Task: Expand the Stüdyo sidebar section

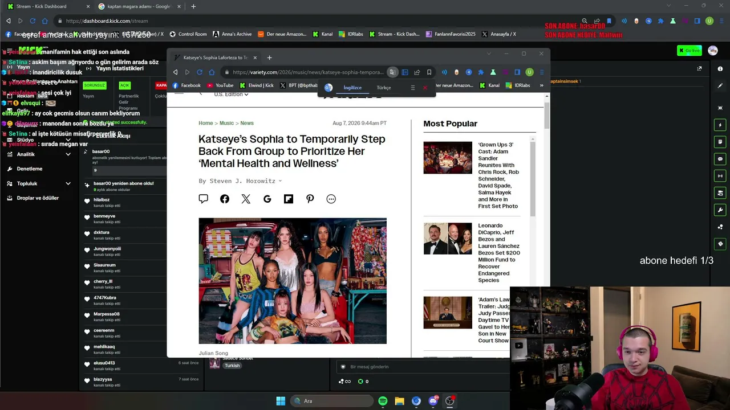Action: 68,140
